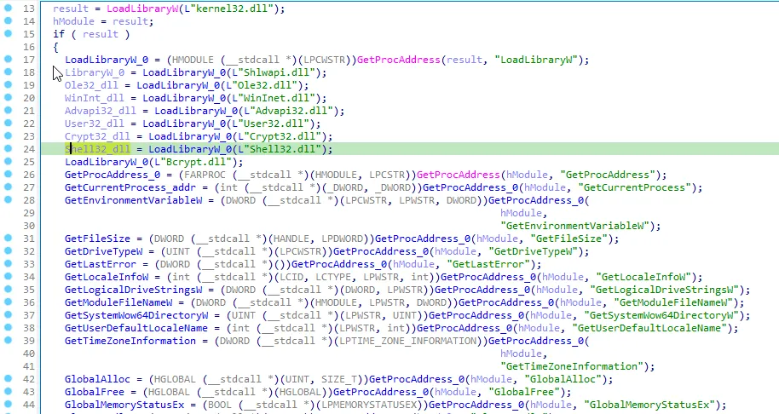Screen dimensions: 779x414
Task: Click GetUserDefaultLocaleName variable on line 38
Action: (x=136, y=328)
